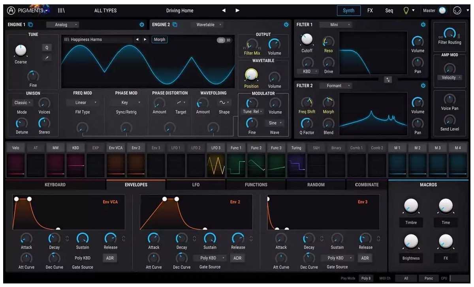The width and height of the screenshot is (474, 287).
Task: Click the Master volume knob
Action: (442, 11)
